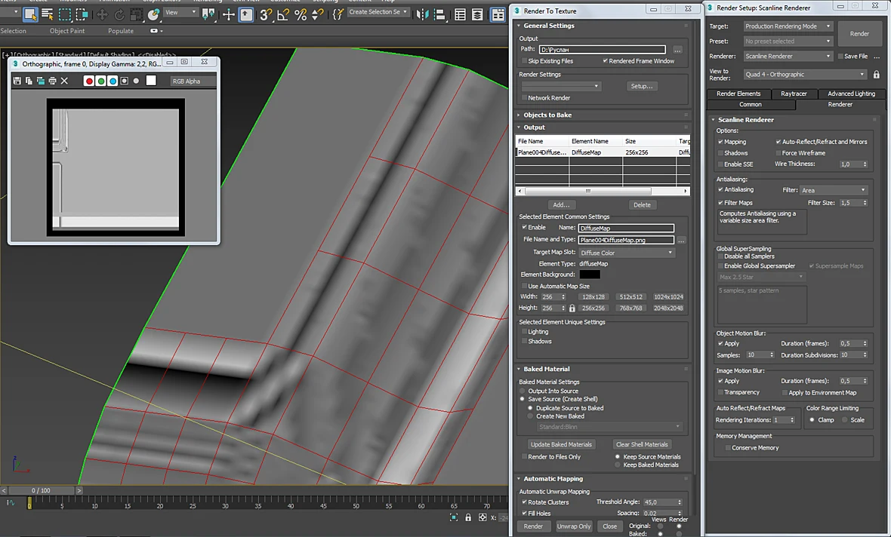The image size is (891, 537).
Task: Toggle the 3D Snaps icon
Action: pos(265,14)
